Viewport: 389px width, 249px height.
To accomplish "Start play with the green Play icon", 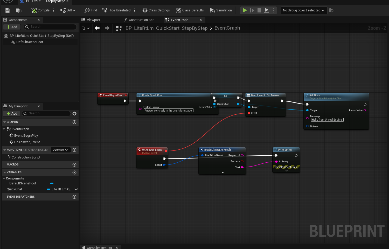I will (245, 10).
